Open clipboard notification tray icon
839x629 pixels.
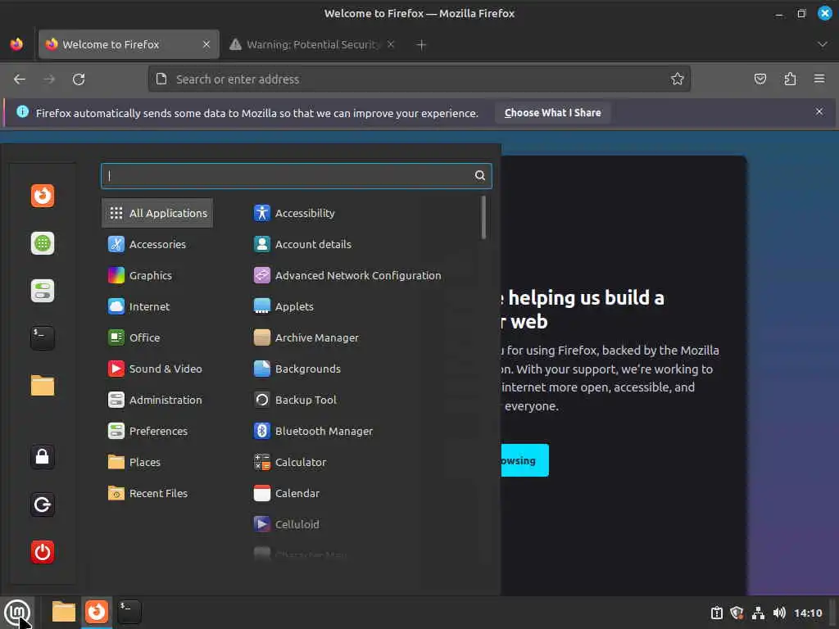click(716, 613)
